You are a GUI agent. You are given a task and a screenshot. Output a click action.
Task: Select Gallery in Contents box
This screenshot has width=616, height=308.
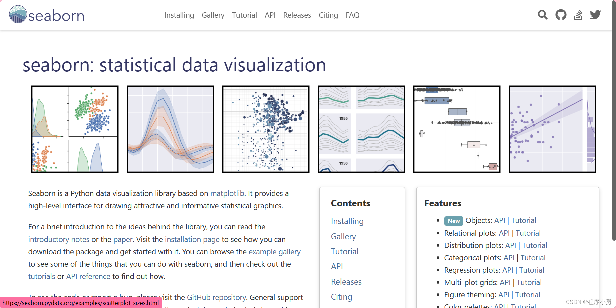[343, 236]
